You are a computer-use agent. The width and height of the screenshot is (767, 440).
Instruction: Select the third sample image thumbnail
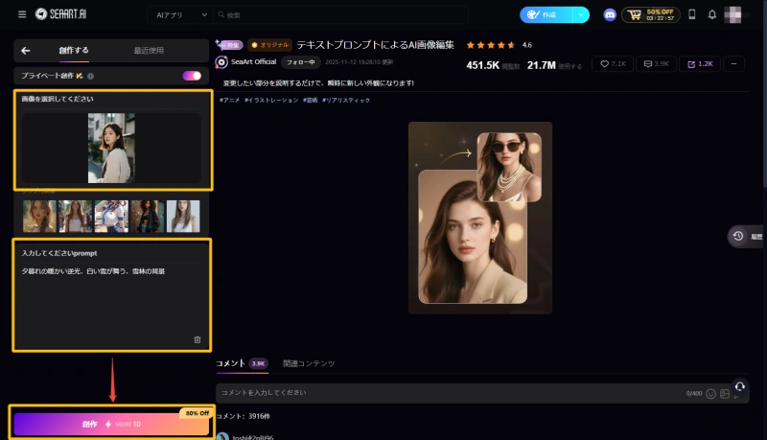pos(111,216)
